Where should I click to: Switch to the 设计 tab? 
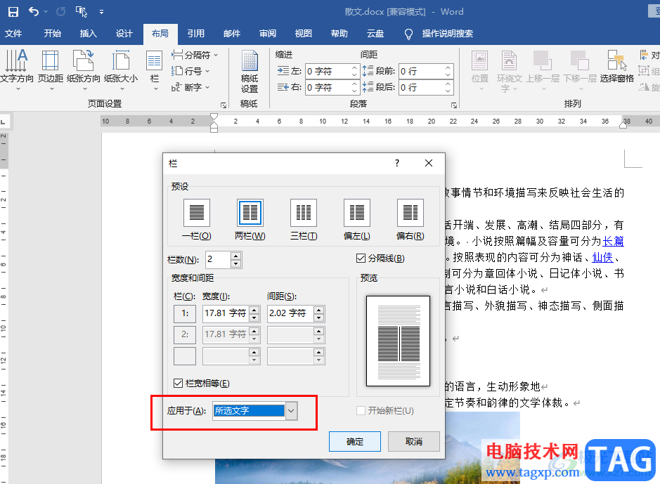pyautogui.click(x=124, y=34)
